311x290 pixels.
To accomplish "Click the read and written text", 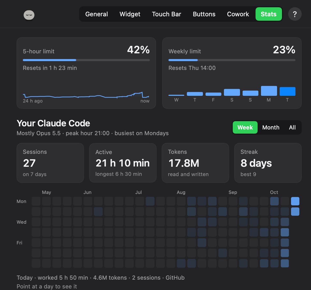I will click(188, 174).
